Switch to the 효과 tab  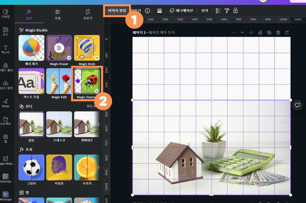[29, 14]
